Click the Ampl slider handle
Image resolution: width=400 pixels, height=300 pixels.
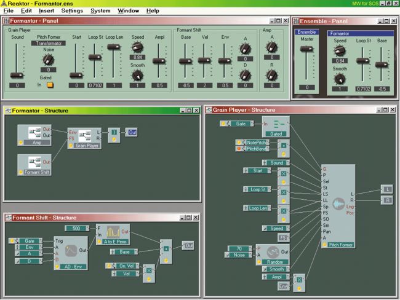pos(159,61)
